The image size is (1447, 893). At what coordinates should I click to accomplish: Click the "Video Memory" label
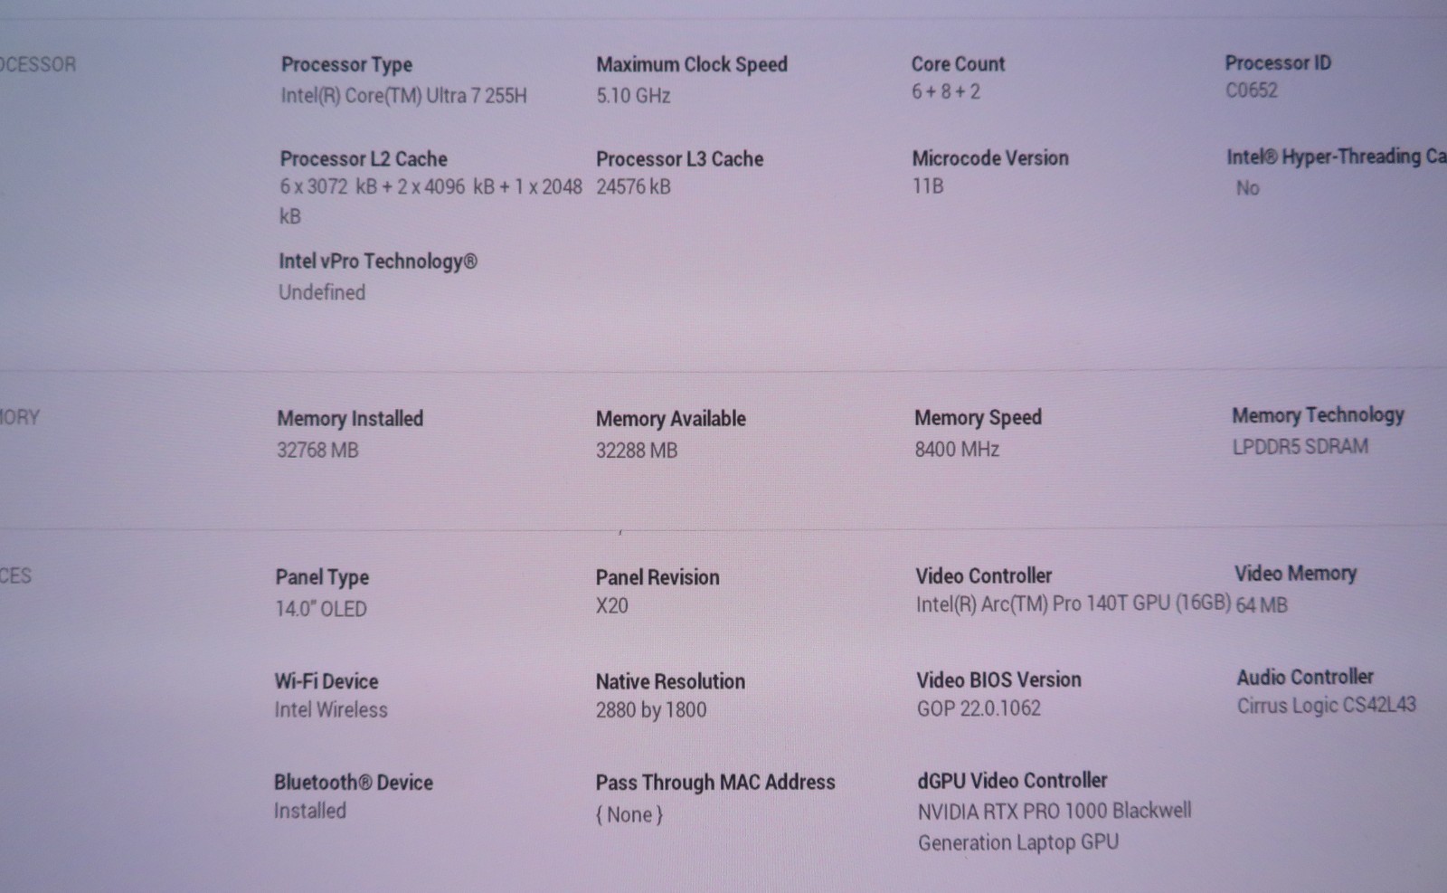point(1296,574)
